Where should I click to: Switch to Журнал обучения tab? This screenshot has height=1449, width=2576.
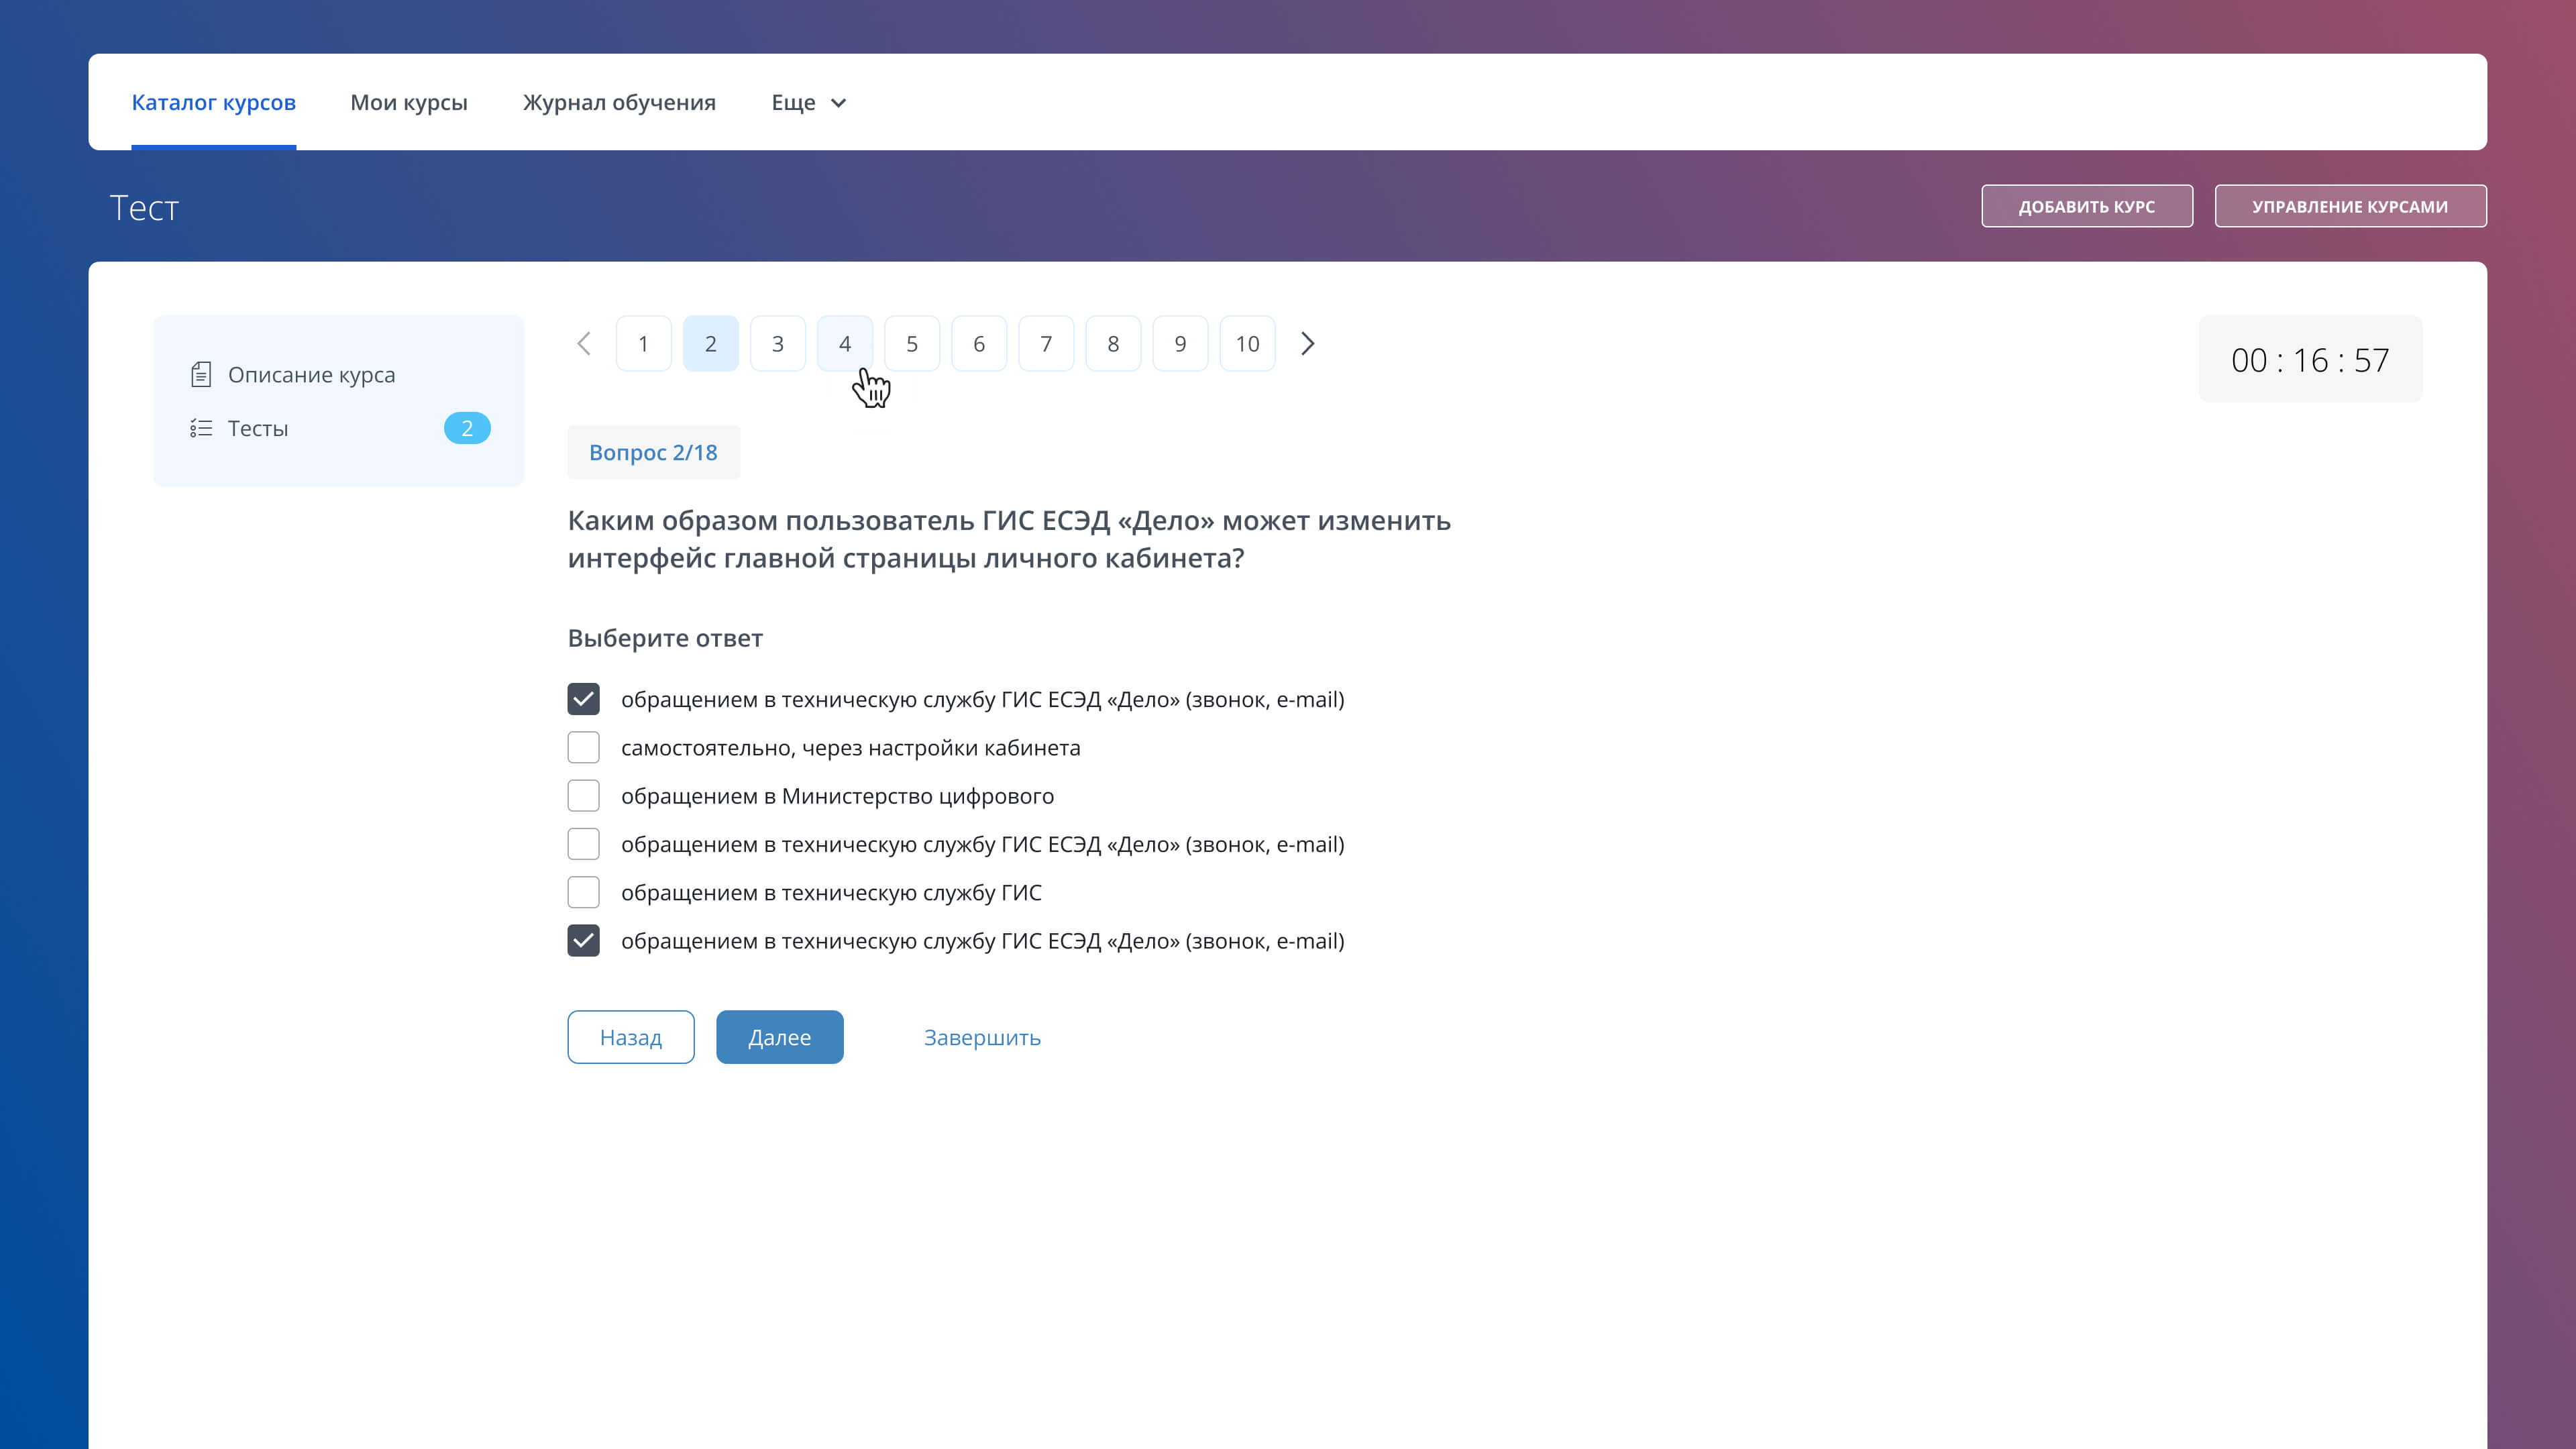click(619, 103)
